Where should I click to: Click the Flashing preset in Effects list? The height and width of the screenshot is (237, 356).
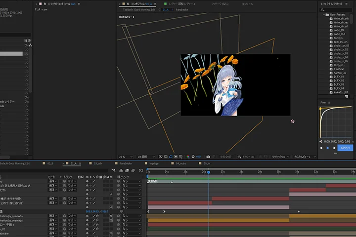339,69
